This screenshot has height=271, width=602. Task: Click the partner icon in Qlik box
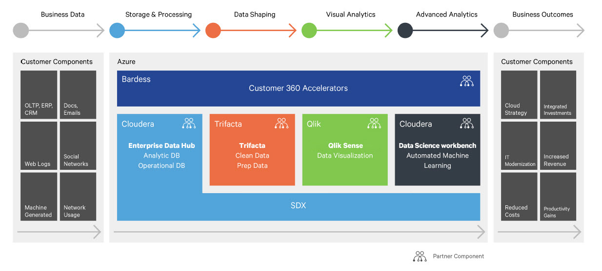click(374, 123)
